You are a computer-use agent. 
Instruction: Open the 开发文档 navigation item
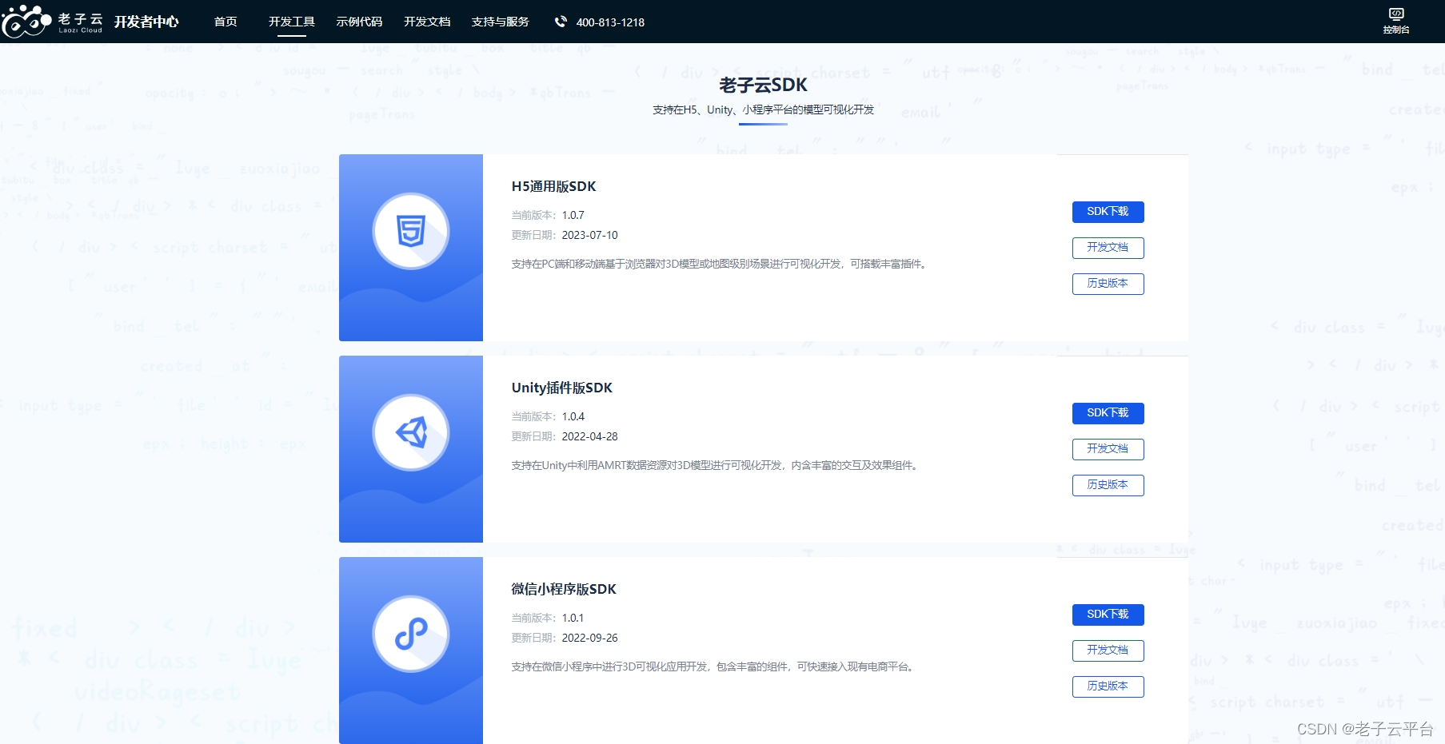pyautogui.click(x=427, y=22)
